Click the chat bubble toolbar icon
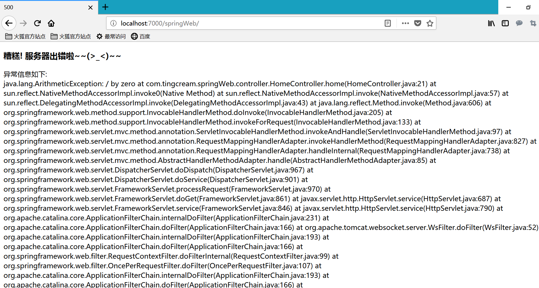This screenshot has height=288, width=539. (x=519, y=23)
